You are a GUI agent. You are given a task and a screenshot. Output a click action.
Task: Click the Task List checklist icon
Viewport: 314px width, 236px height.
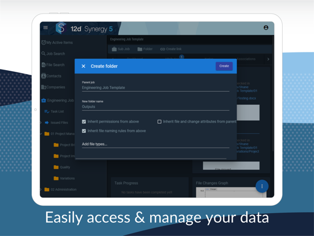coord(47,111)
